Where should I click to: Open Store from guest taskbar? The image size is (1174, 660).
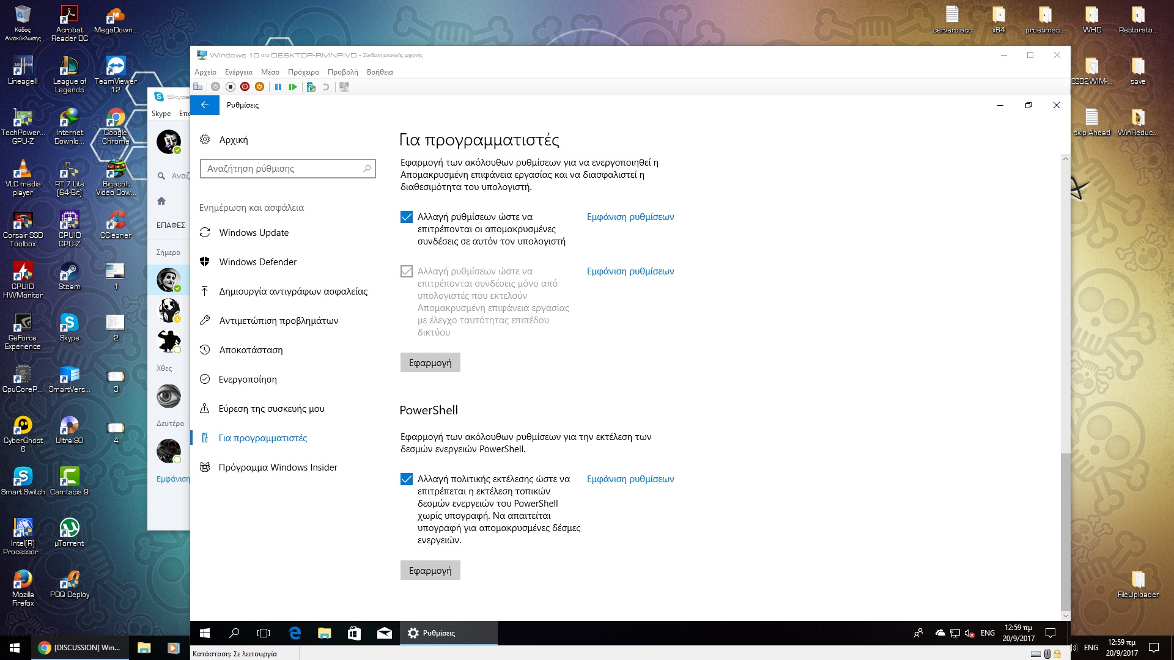[x=354, y=633]
